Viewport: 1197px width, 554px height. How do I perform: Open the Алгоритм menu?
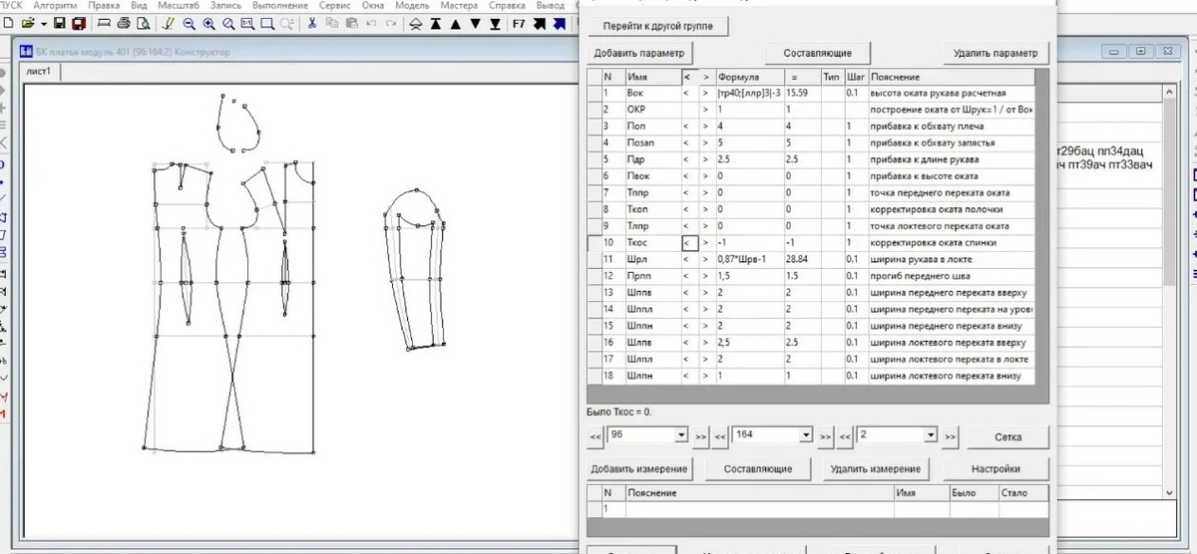click(55, 5)
